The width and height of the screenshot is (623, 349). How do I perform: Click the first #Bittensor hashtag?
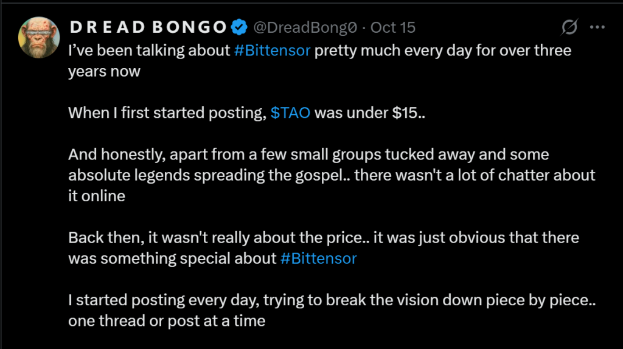272,50
